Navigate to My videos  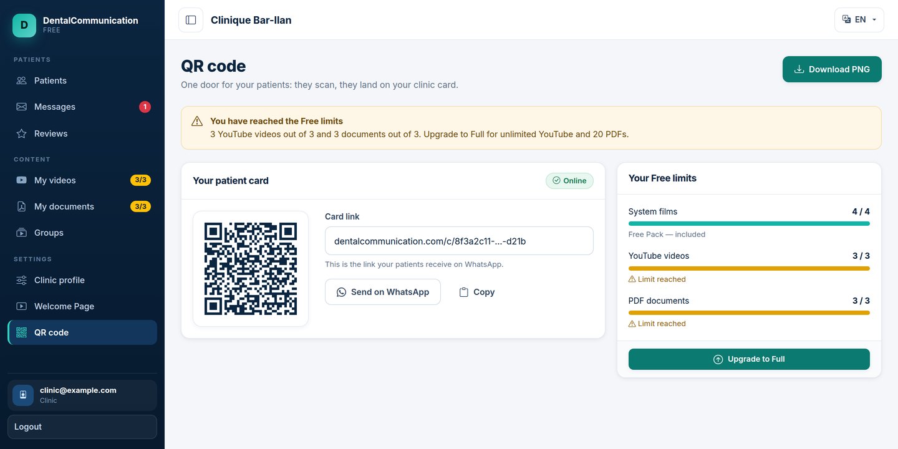(82, 180)
